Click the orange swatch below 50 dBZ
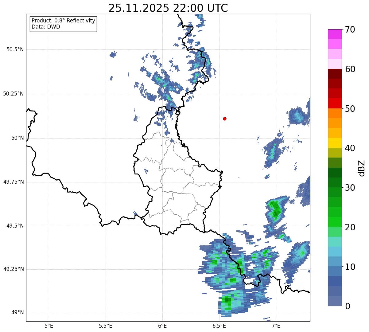Viewport: 369px width, 332px height. (335, 113)
